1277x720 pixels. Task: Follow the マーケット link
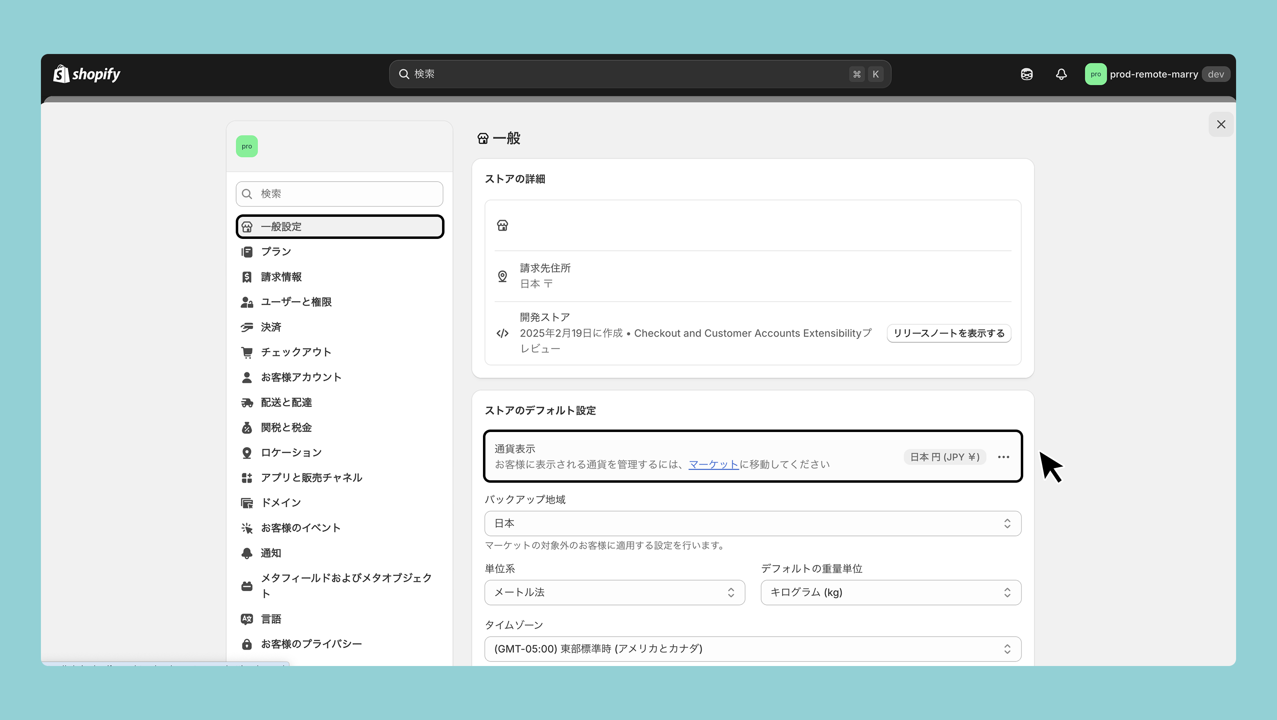713,464
